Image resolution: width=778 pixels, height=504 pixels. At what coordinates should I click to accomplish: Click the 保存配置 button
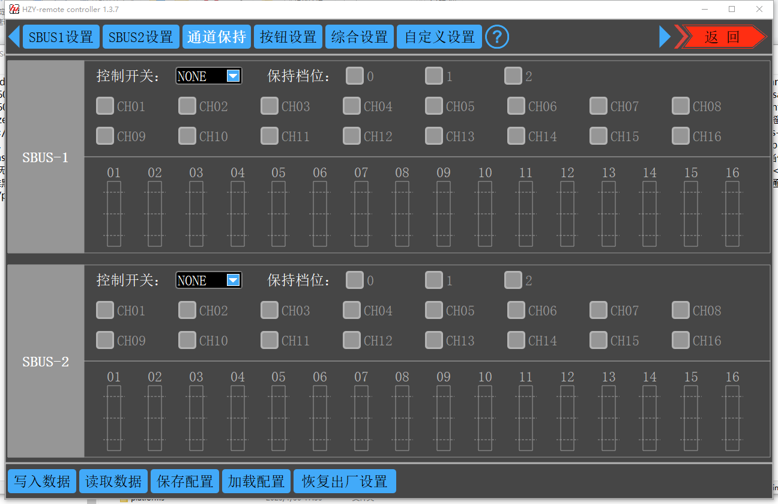pyautogui.click(x=185, y=481)
